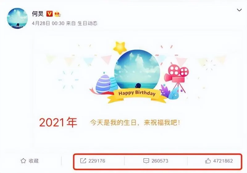This screenshot has width=247, height=173.
Task: Click the 生日动态 source link
Action: [88, 23]
